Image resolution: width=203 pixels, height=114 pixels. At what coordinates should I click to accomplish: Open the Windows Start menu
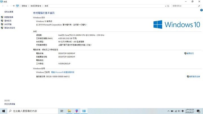coord(3,111)
